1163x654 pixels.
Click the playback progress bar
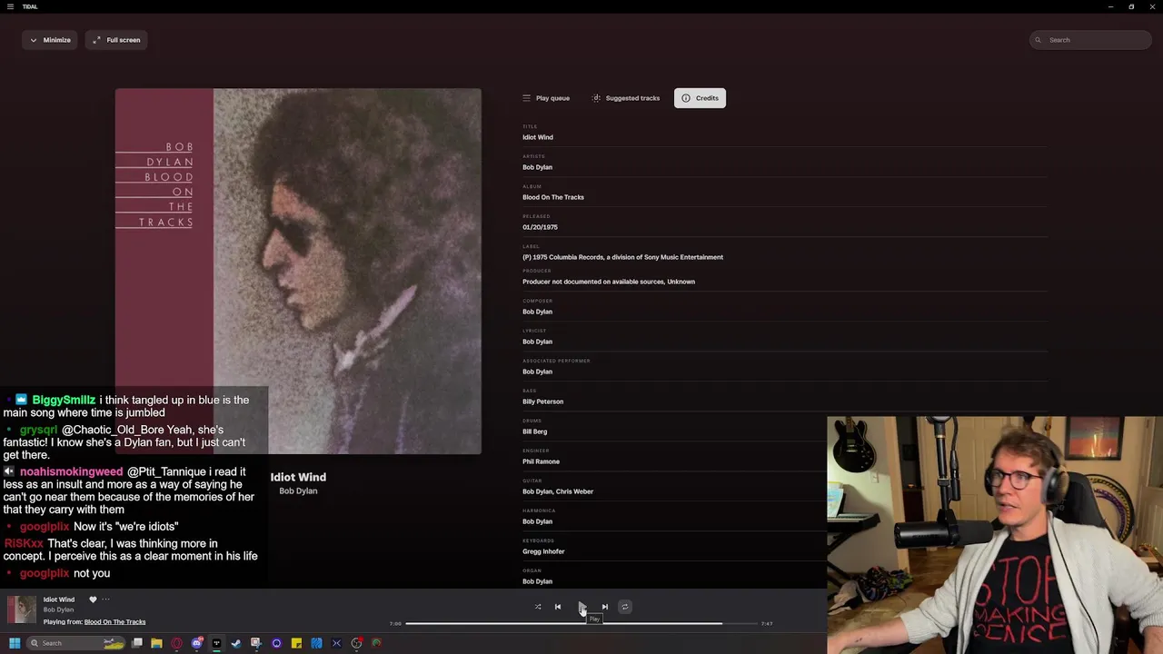pyautogui.click(x=581, y=623)
